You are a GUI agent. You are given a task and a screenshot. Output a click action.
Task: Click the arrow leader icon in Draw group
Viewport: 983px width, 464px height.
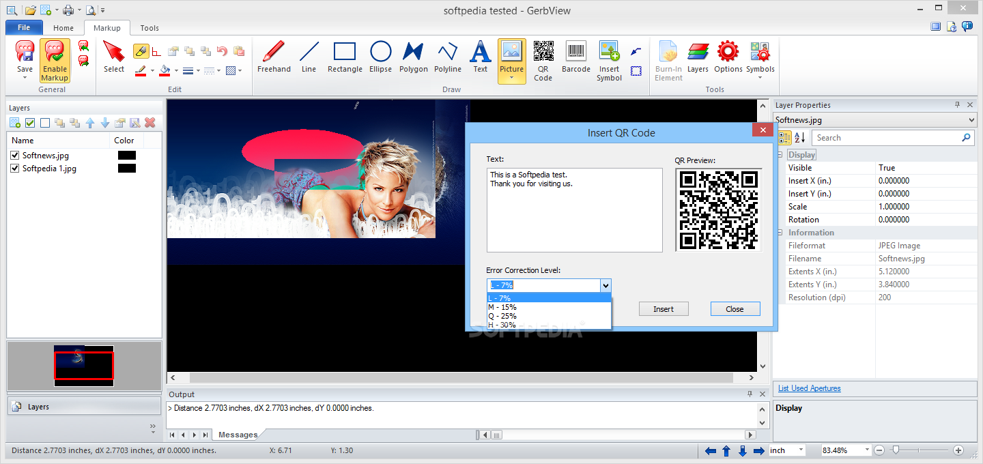(636, 51)
